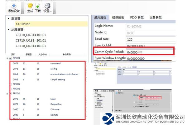Click the Comm Cycle Period input field
The width and height of the screenshot is (187, 125).
148,52
